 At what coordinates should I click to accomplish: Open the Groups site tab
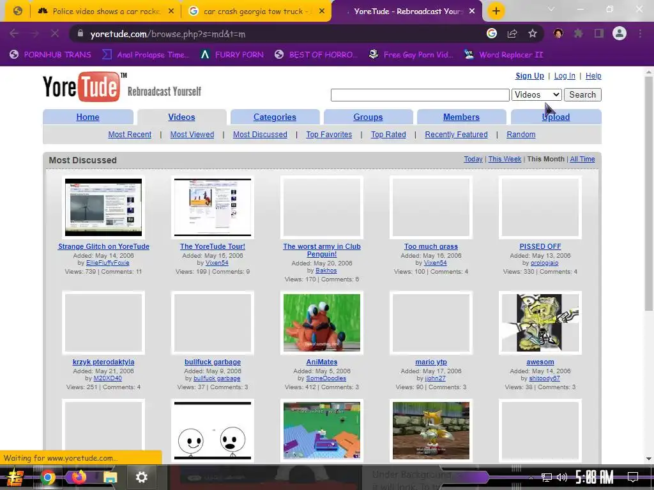(368, 117)
